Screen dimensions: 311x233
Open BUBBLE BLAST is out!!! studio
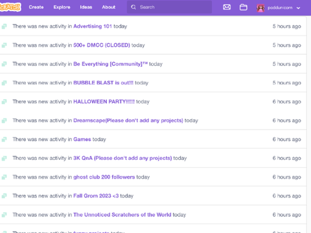(103, 83)
